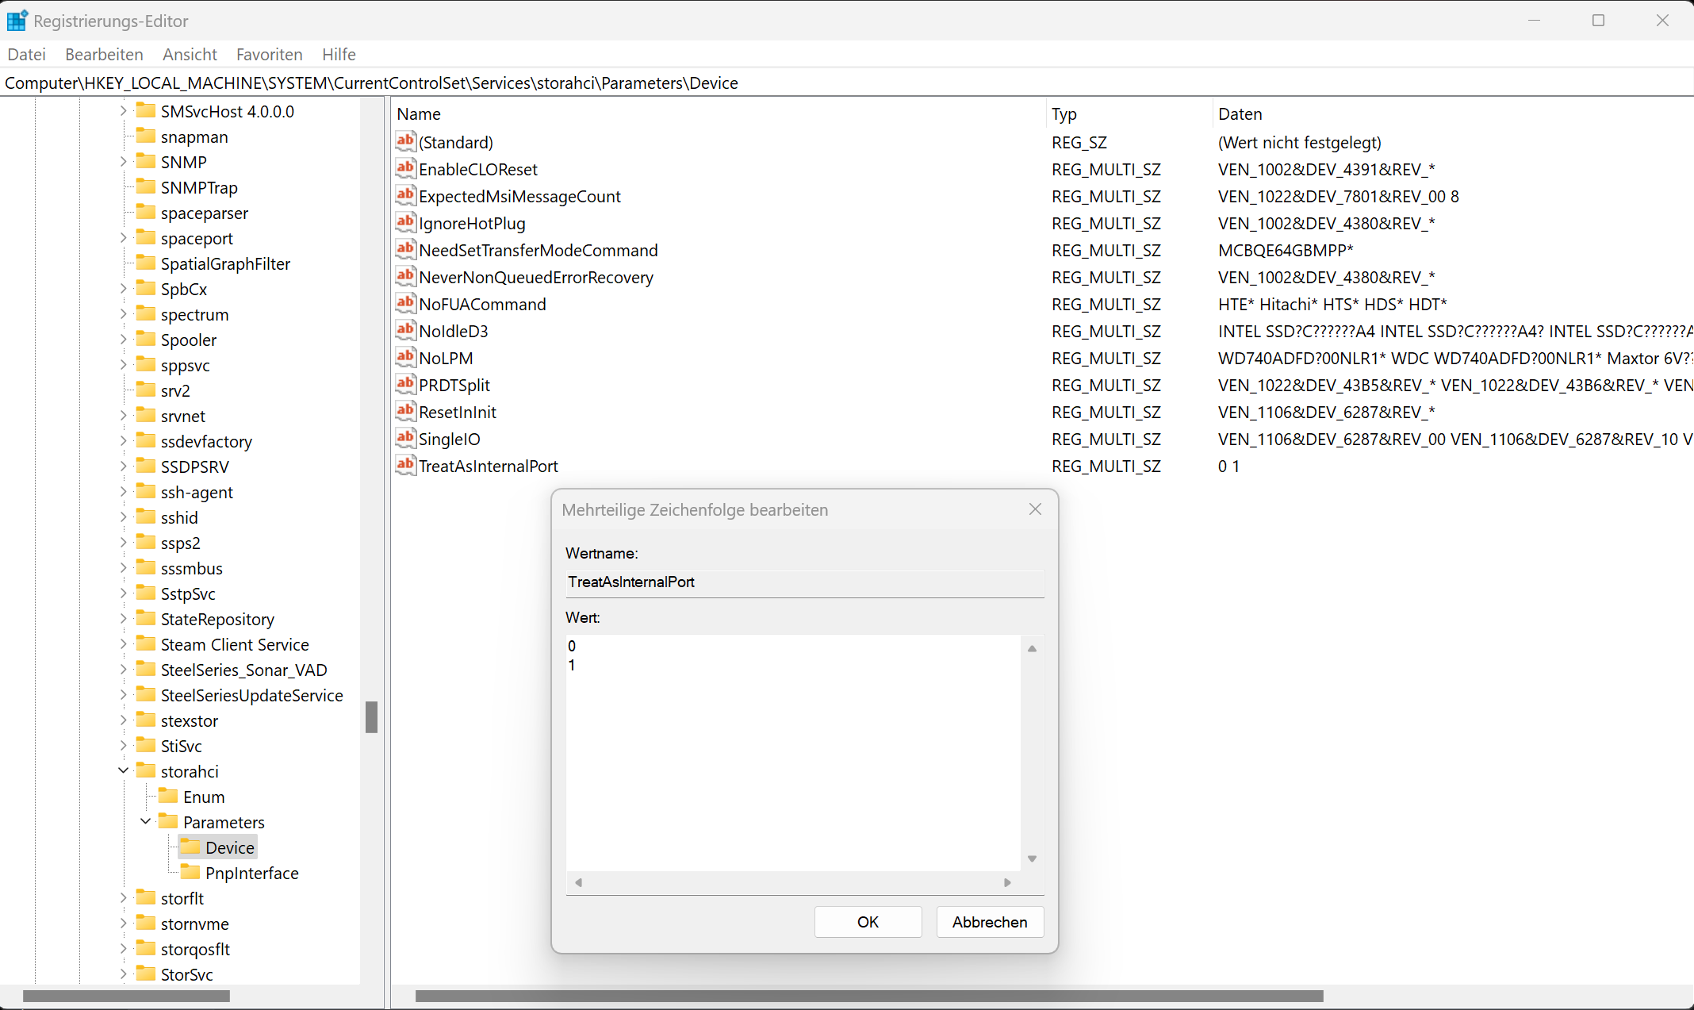The height and width of the screenshot is (1010, 1694).
Task: Click the Registry Editor app icon in title bar
Action: (x=17, y=21)
